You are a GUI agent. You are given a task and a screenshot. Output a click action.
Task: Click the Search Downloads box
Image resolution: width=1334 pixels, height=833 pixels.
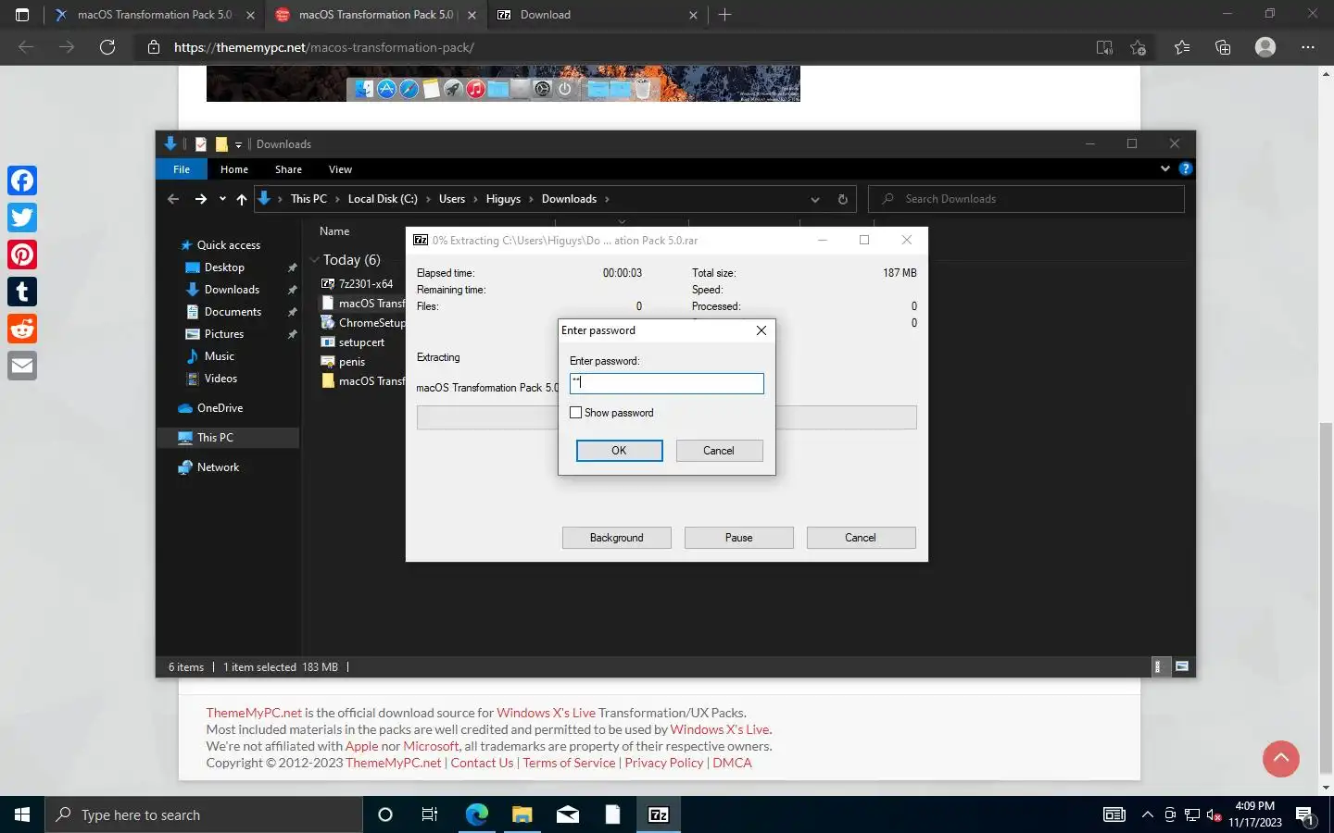click(x=1026, y=199)
